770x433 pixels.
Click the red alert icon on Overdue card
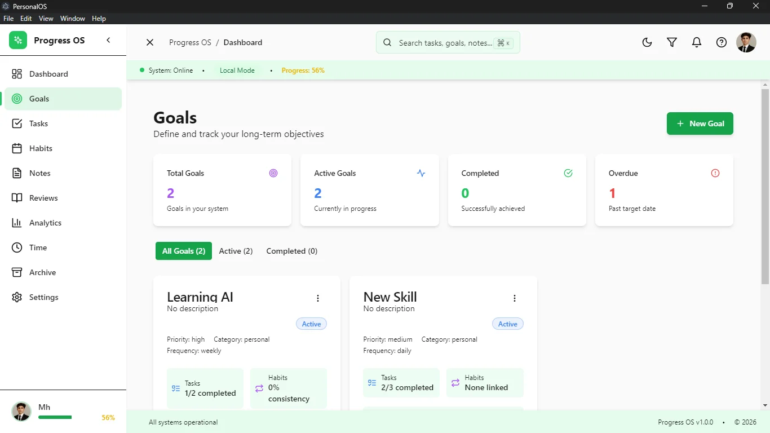(x=715, y=173)
